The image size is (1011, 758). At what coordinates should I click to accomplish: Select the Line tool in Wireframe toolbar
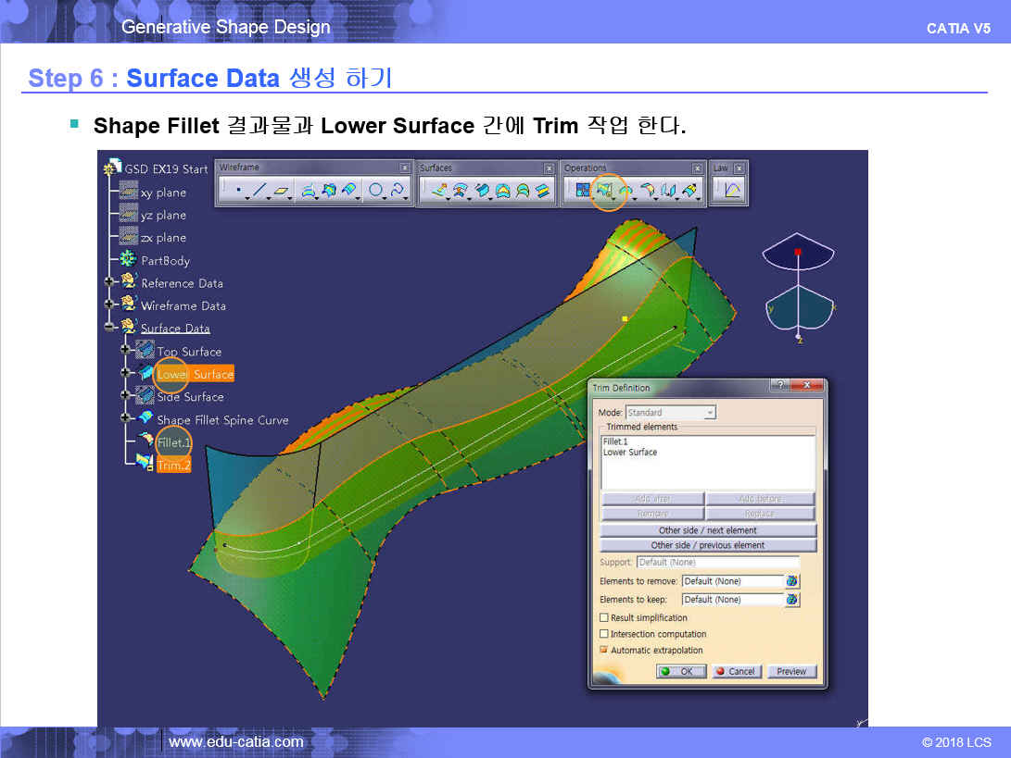tap(259, 191)
